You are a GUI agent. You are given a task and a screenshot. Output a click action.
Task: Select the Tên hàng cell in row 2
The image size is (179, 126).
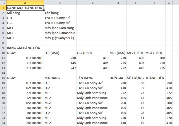pos(60,13)
